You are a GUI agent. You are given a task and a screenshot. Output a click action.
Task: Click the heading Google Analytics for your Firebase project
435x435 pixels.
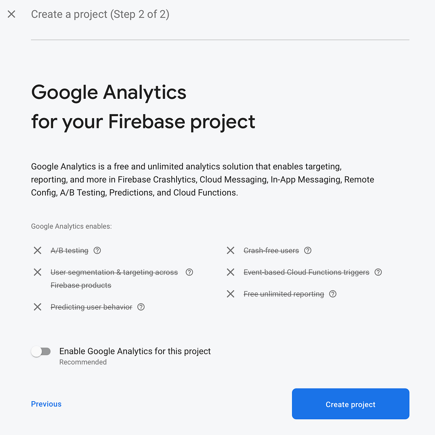143,107
